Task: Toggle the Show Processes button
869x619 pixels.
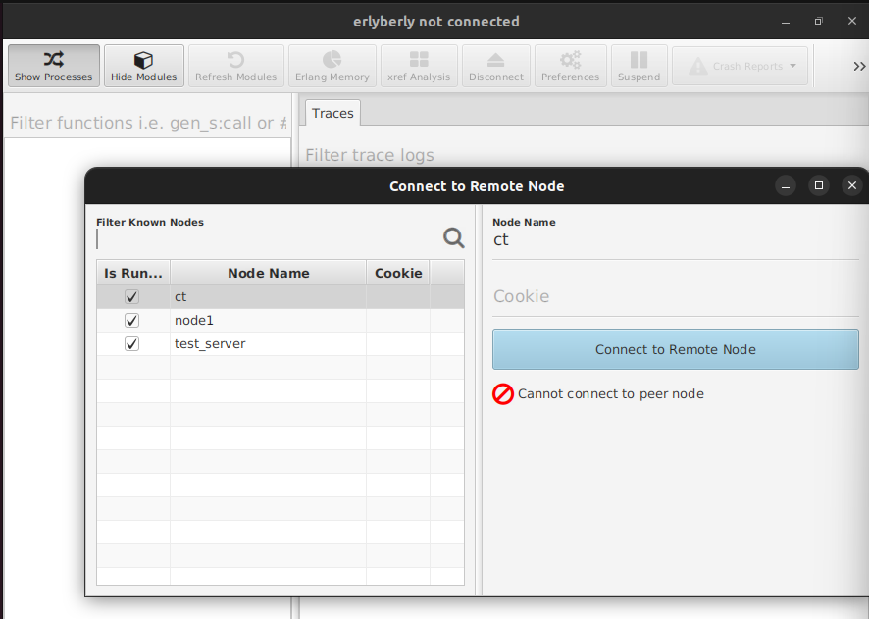Action: coord(54,66)
